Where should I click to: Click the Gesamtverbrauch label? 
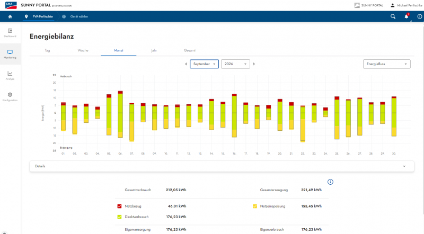138,190
